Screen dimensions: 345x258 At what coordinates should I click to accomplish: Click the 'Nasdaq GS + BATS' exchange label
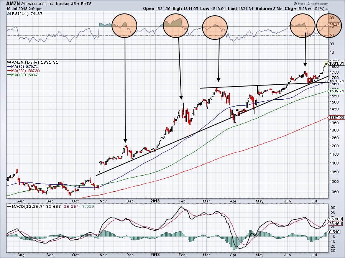coord(74,4)
